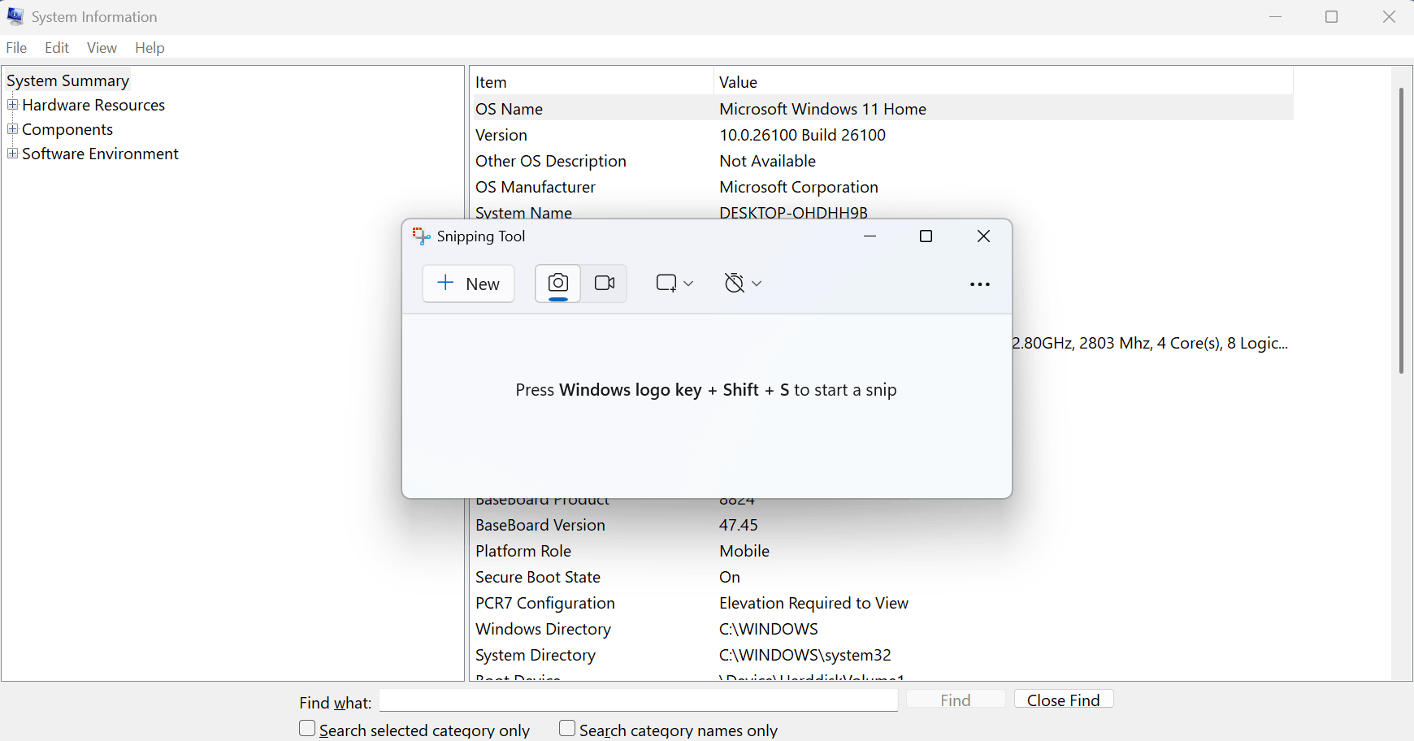Image resolution: width=1414 pixels, height=741 pixels.
Task: Open the File menu
Action: tap(16, 48)
